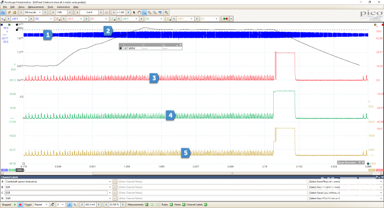Click the zoom to full view icon
The height and width of the screenshot is (208, 384).
coord(166,12)
